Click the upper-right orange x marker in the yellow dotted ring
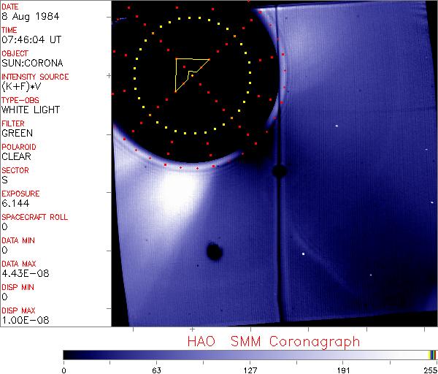Viewport: 438px width, 374px height. click(x=234, y=37)
